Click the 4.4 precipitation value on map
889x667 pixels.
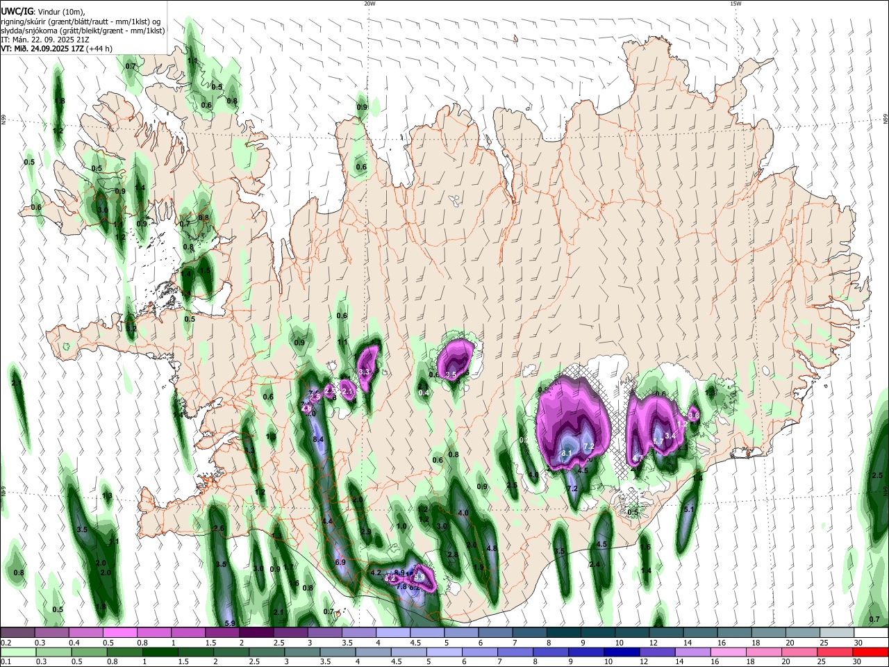328,521
